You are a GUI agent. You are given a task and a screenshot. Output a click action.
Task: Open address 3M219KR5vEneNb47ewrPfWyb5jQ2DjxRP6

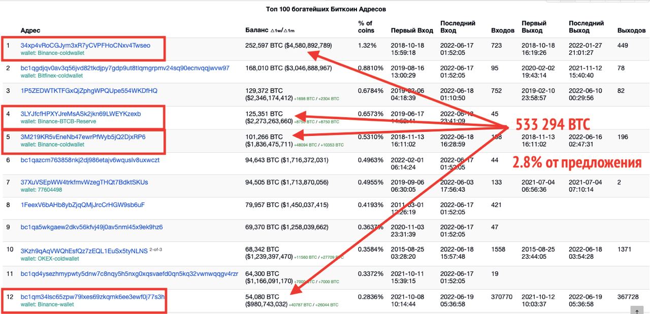(x=83, y=136)
